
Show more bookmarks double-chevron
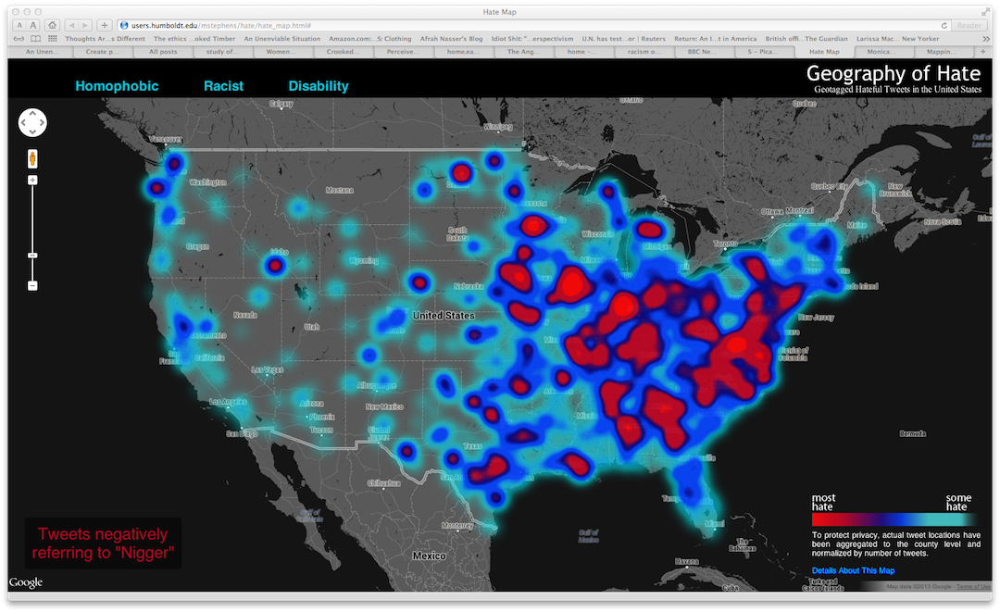(x=985, y=39)
